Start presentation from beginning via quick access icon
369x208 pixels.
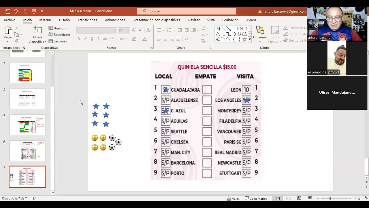click(x=34, y=11)
